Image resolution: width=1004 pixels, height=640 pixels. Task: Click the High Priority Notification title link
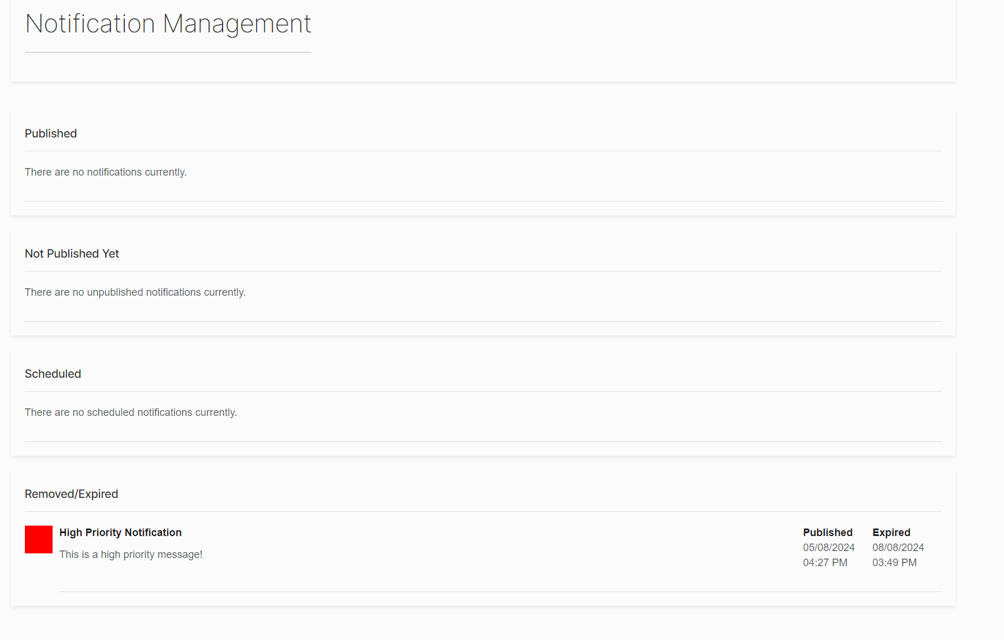point(120,532)
